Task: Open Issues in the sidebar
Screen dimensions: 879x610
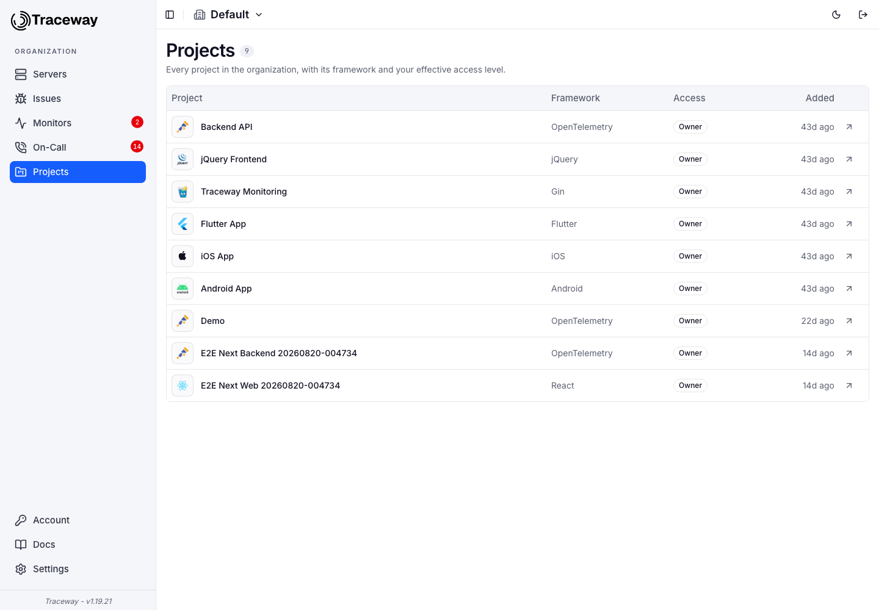Action: tap(78, 99)
